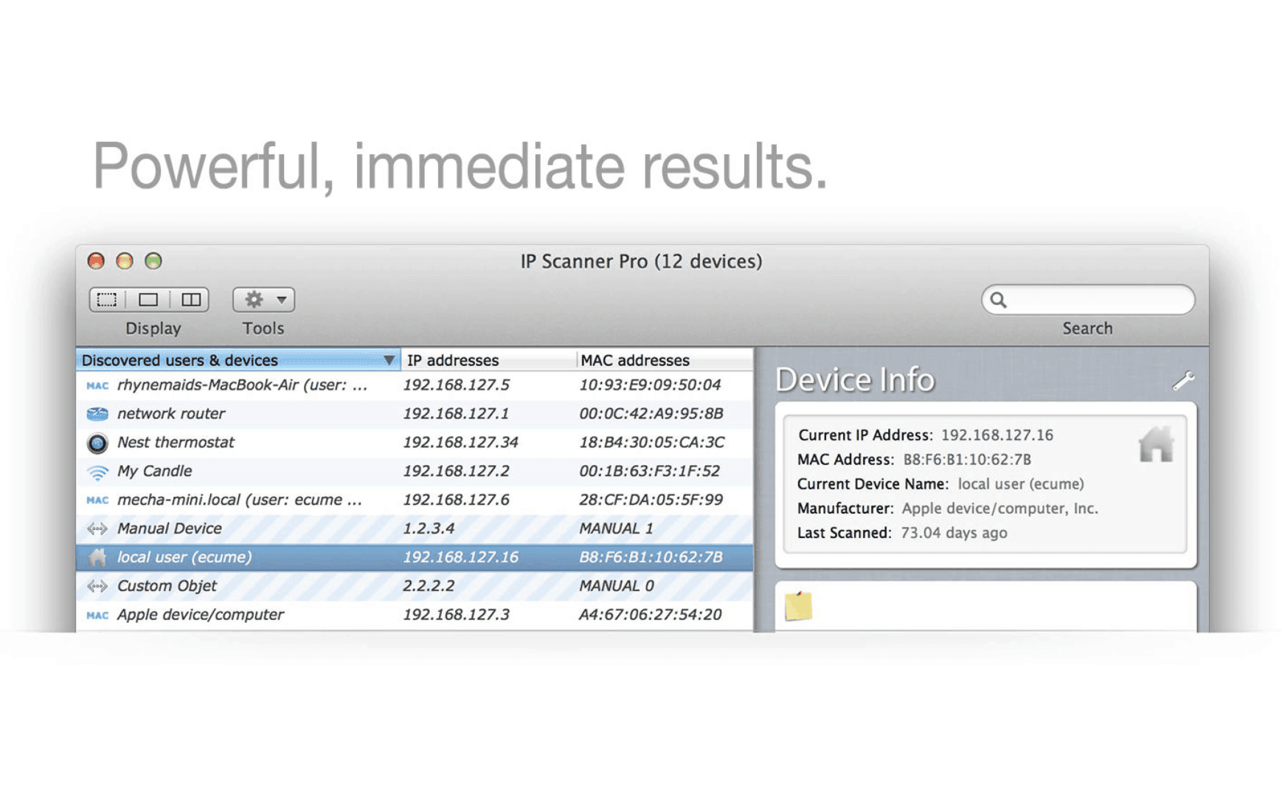
Task: Minimize the window with the yellow button
Action: tap(125, 261)
